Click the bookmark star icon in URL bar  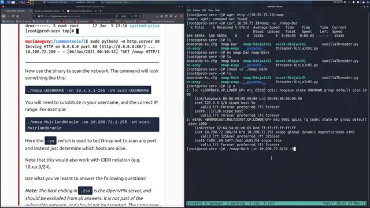pyautogui.click(x=140, y=16)
